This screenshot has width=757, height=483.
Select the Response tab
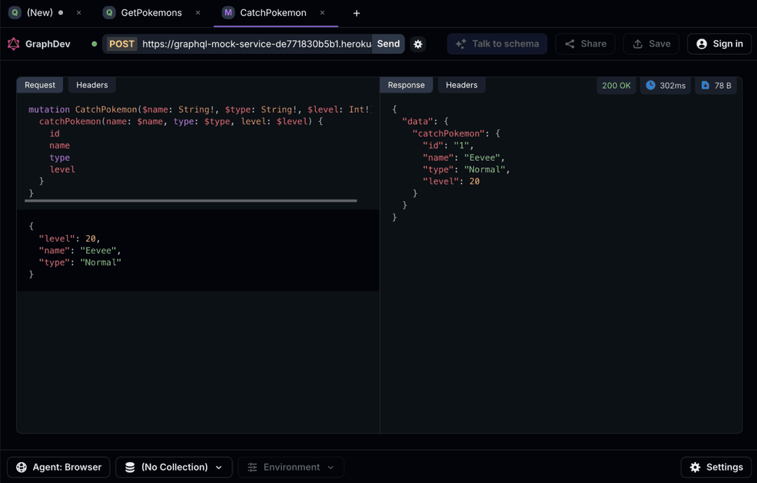click(x=406, y=85)
